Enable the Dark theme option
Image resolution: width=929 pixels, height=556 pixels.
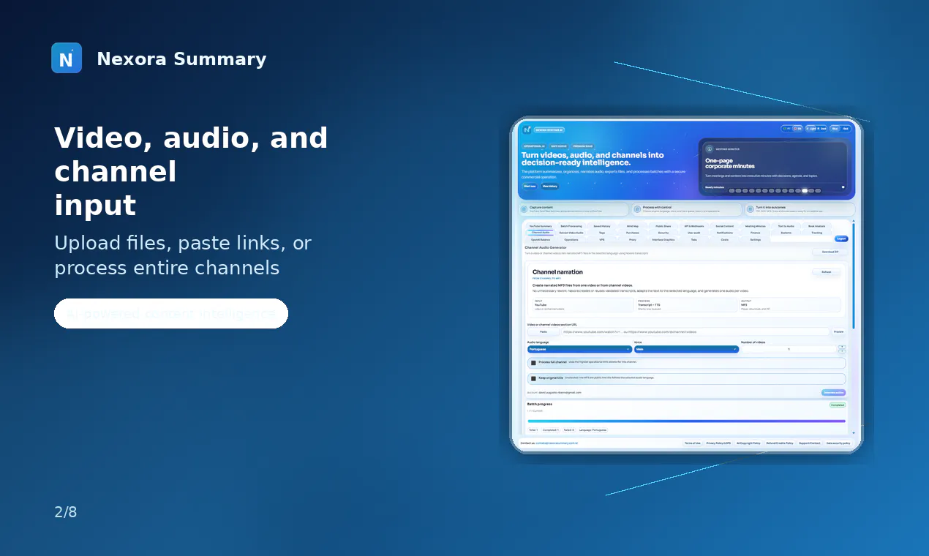point(822,129)
